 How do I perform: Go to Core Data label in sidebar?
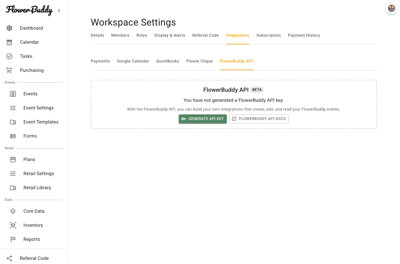34,211
